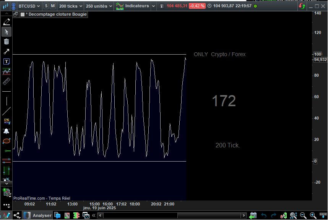Click the red green chart marker icon in bottom bar
The height and width of the screenshot is (220, 328).
(x=284, y=215)
